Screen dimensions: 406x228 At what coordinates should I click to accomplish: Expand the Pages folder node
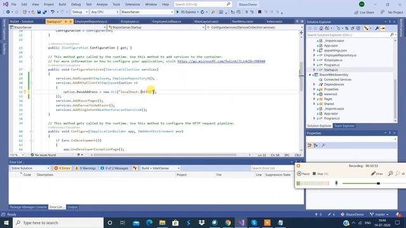click(x=315, y=99)
